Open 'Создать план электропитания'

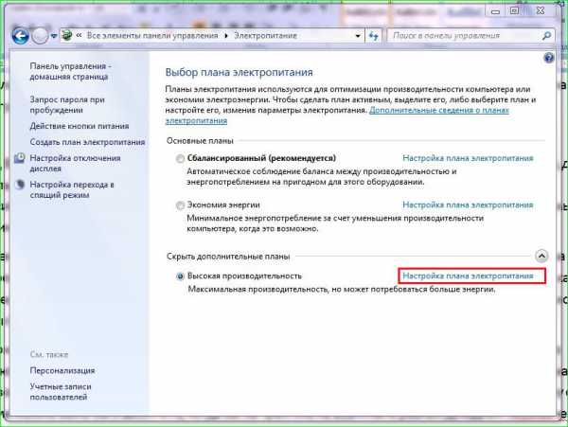(x=87, y=142)
